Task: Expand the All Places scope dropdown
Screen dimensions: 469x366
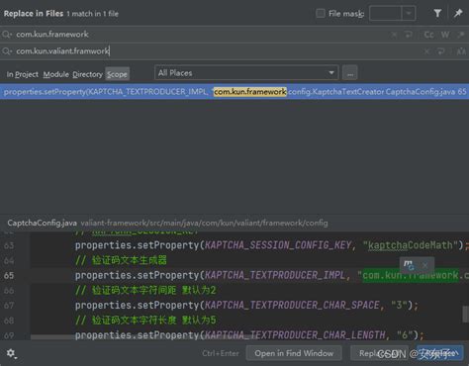Action: click(x=246, y=73)
